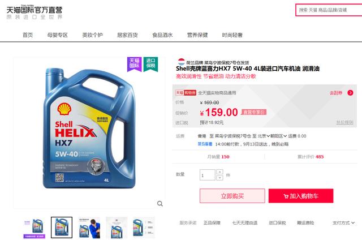
Task: Select the mechanic photo thumbnail
Action: tap(89, 228)
